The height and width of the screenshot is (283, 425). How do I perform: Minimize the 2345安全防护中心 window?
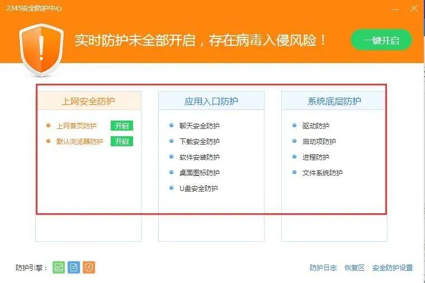(x=395, y=9)
